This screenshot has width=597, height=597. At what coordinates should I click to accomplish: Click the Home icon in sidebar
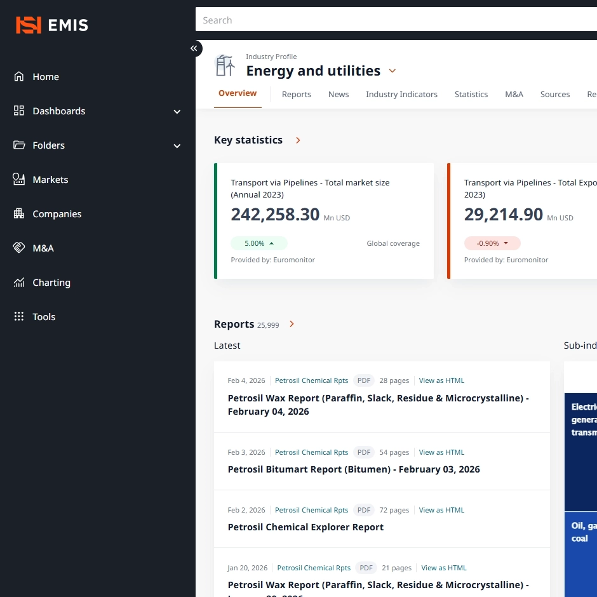19,77
